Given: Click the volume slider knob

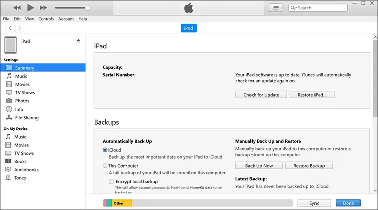Looking at the screenshot, I should click(x=88, y=8).
